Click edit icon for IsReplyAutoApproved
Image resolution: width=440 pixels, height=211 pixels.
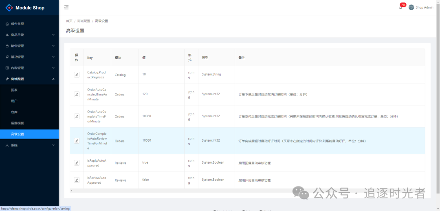(77, 163)
